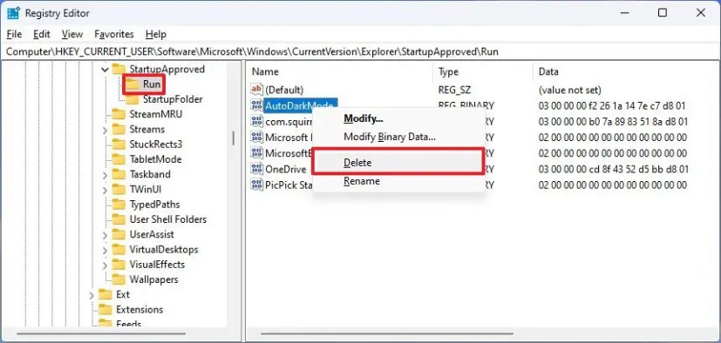
Task: Select the UserAssist folder icon
Action: (x=119, y=235)
